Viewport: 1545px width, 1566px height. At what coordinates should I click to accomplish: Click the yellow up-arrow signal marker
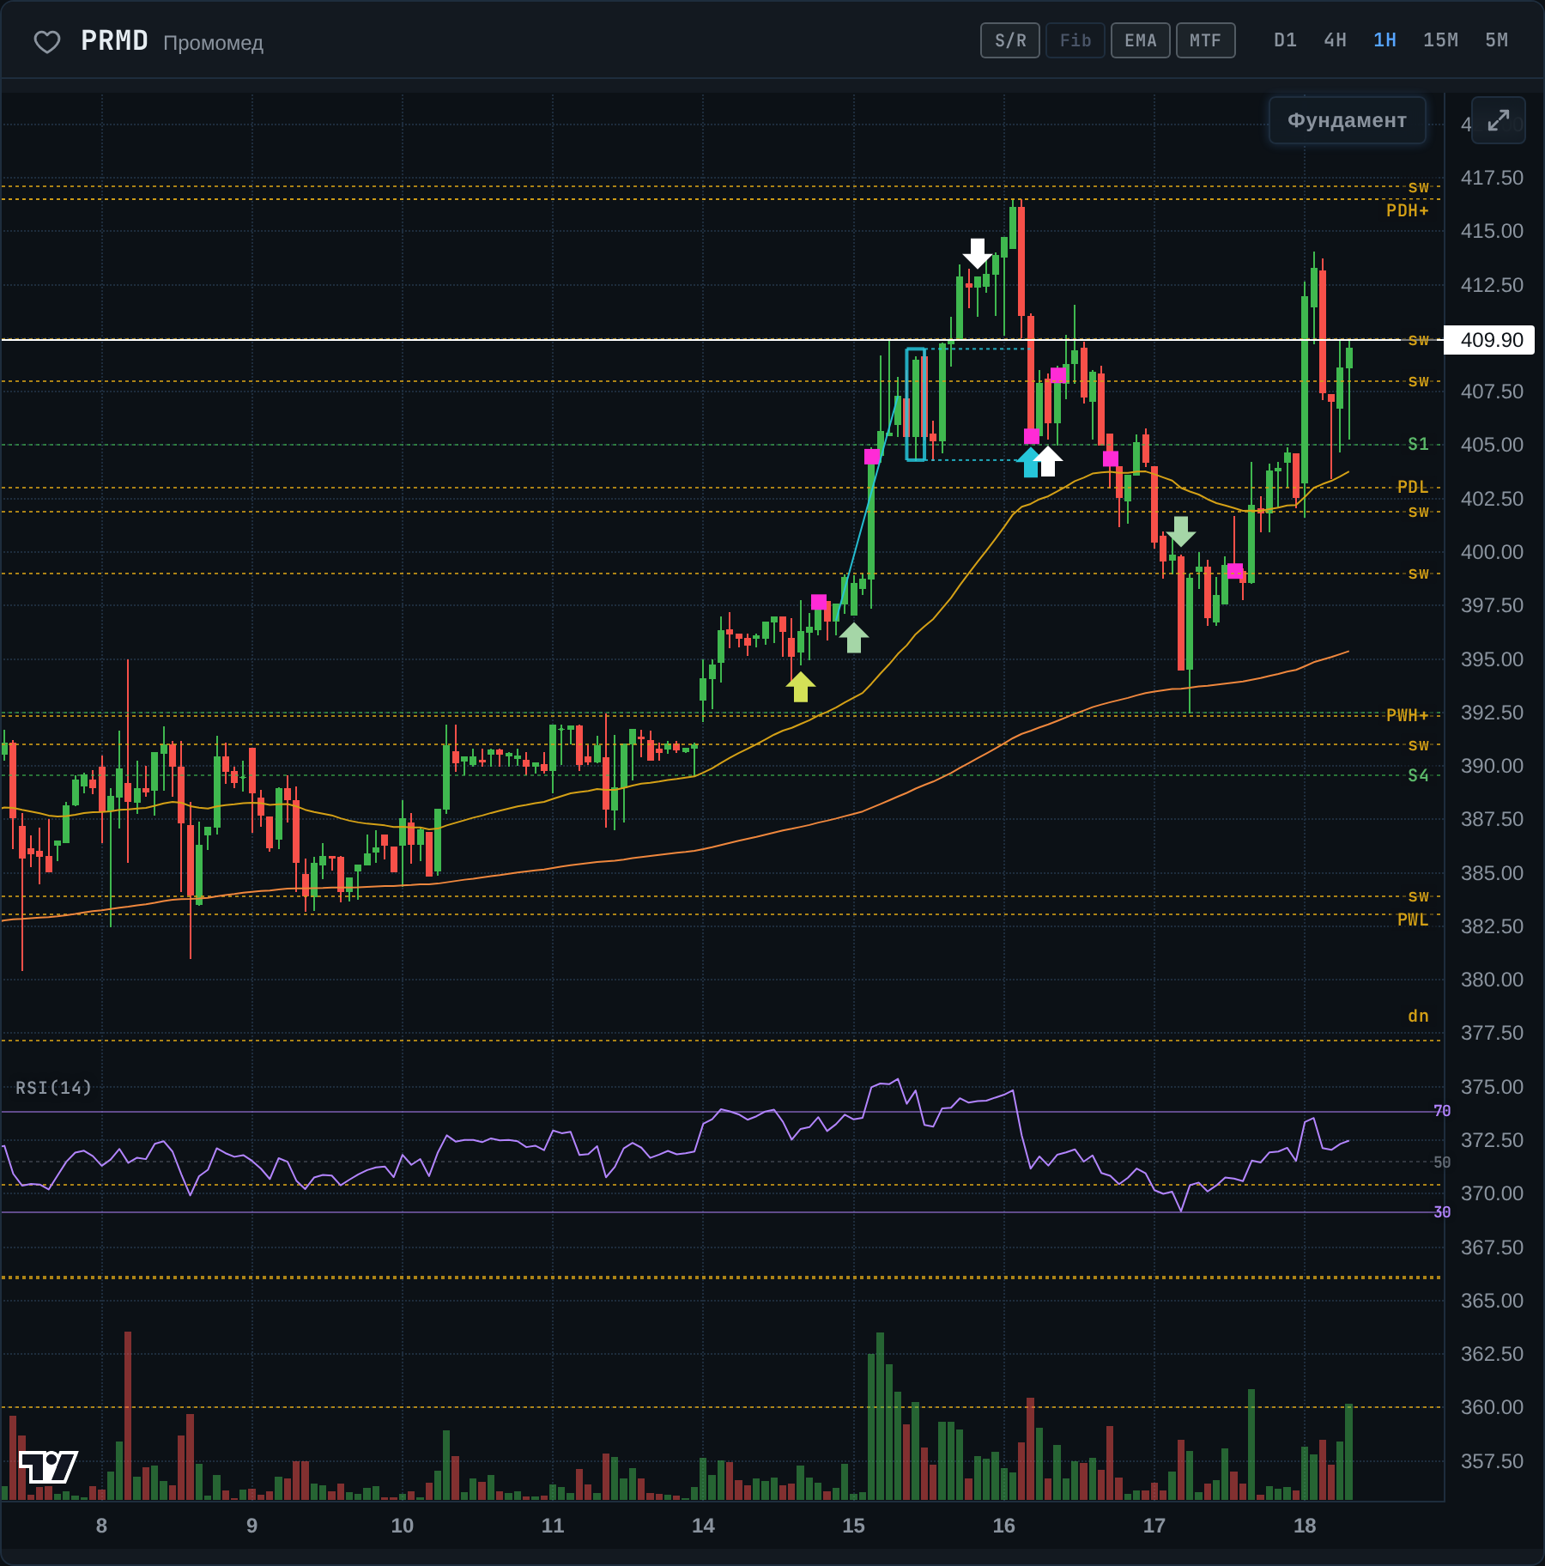[801, 687]
